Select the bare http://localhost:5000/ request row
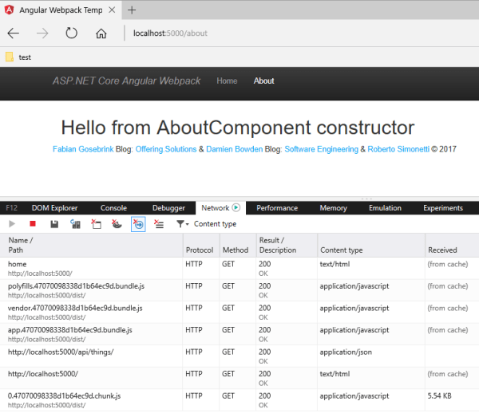Viewport: 479px width, 413px height. pyautogui.click(x=239, y=378)
